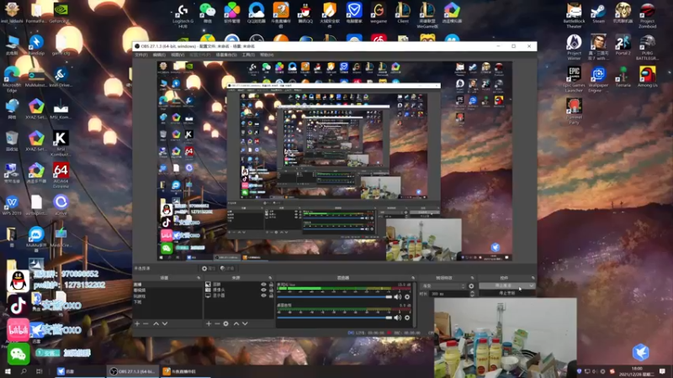Image resolution: width=673 pixels, height=378 pixels.
Task: Open the Windows Start menu
Action: click(x=8, y=371)
